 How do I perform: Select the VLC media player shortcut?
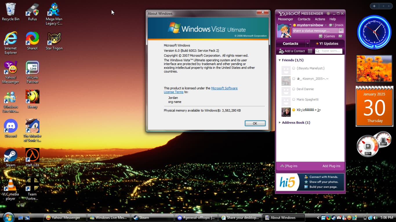(11, 189)
